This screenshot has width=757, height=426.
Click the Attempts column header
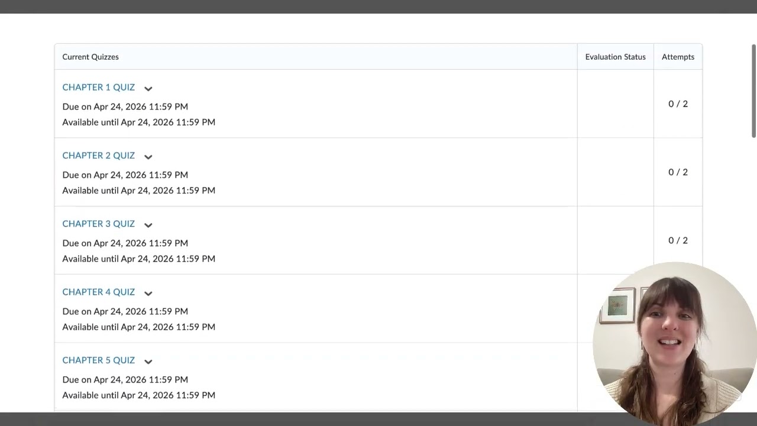point(678,57)
